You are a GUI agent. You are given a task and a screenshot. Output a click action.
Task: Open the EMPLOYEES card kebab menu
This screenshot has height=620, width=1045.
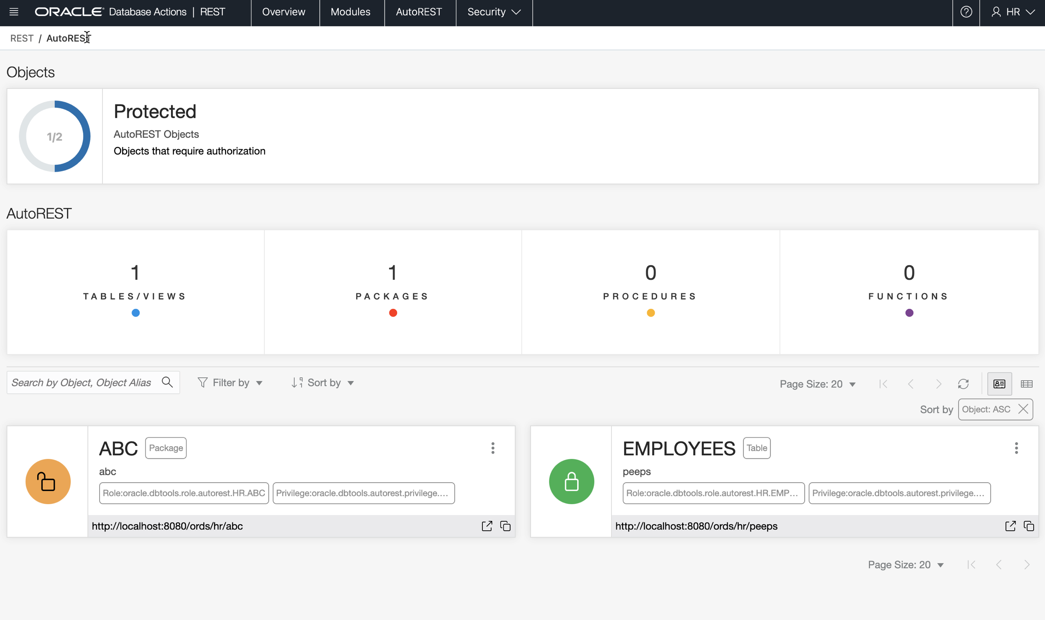(1016, 448)
